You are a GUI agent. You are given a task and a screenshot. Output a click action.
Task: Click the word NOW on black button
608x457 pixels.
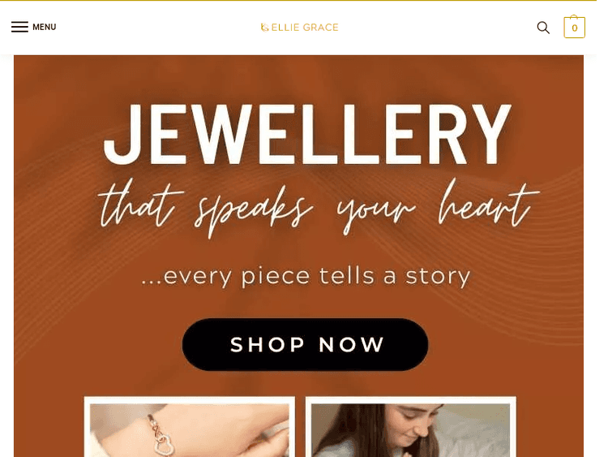pos(351,345)
